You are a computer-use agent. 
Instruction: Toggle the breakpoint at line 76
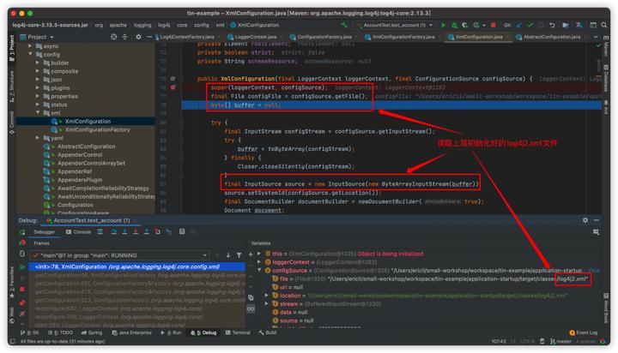[173, 87]
